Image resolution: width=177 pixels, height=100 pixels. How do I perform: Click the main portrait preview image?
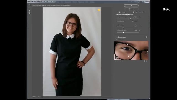[72, 52]
